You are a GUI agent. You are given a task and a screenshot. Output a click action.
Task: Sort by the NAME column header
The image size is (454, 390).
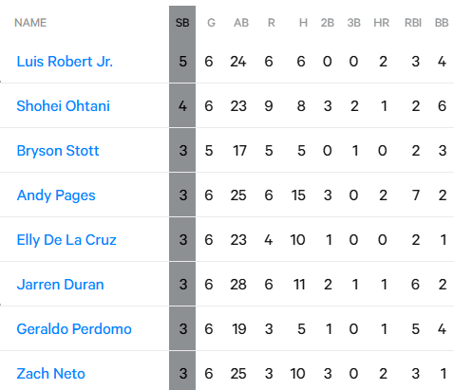click(x=30, y=23)
